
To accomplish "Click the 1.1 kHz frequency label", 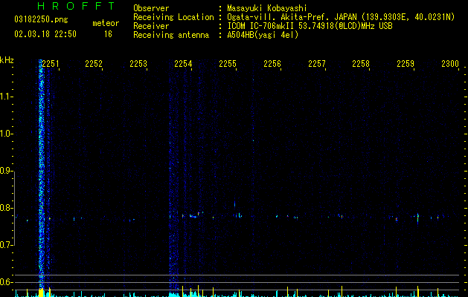I will pyautogui.click(x=6, y=97).
